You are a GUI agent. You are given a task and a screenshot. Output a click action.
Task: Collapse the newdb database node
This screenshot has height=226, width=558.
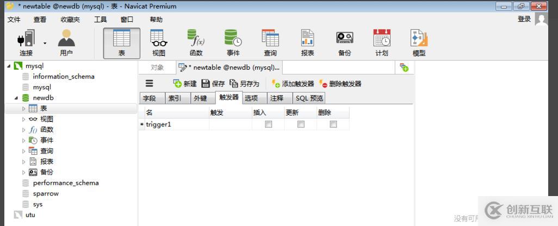point(16,97)
